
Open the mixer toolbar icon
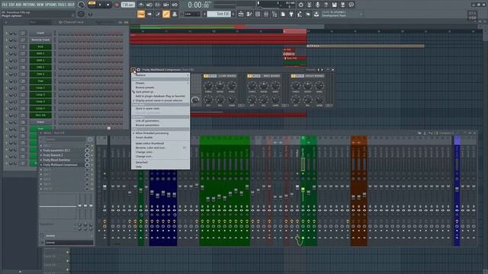click(x=266, y=14)
